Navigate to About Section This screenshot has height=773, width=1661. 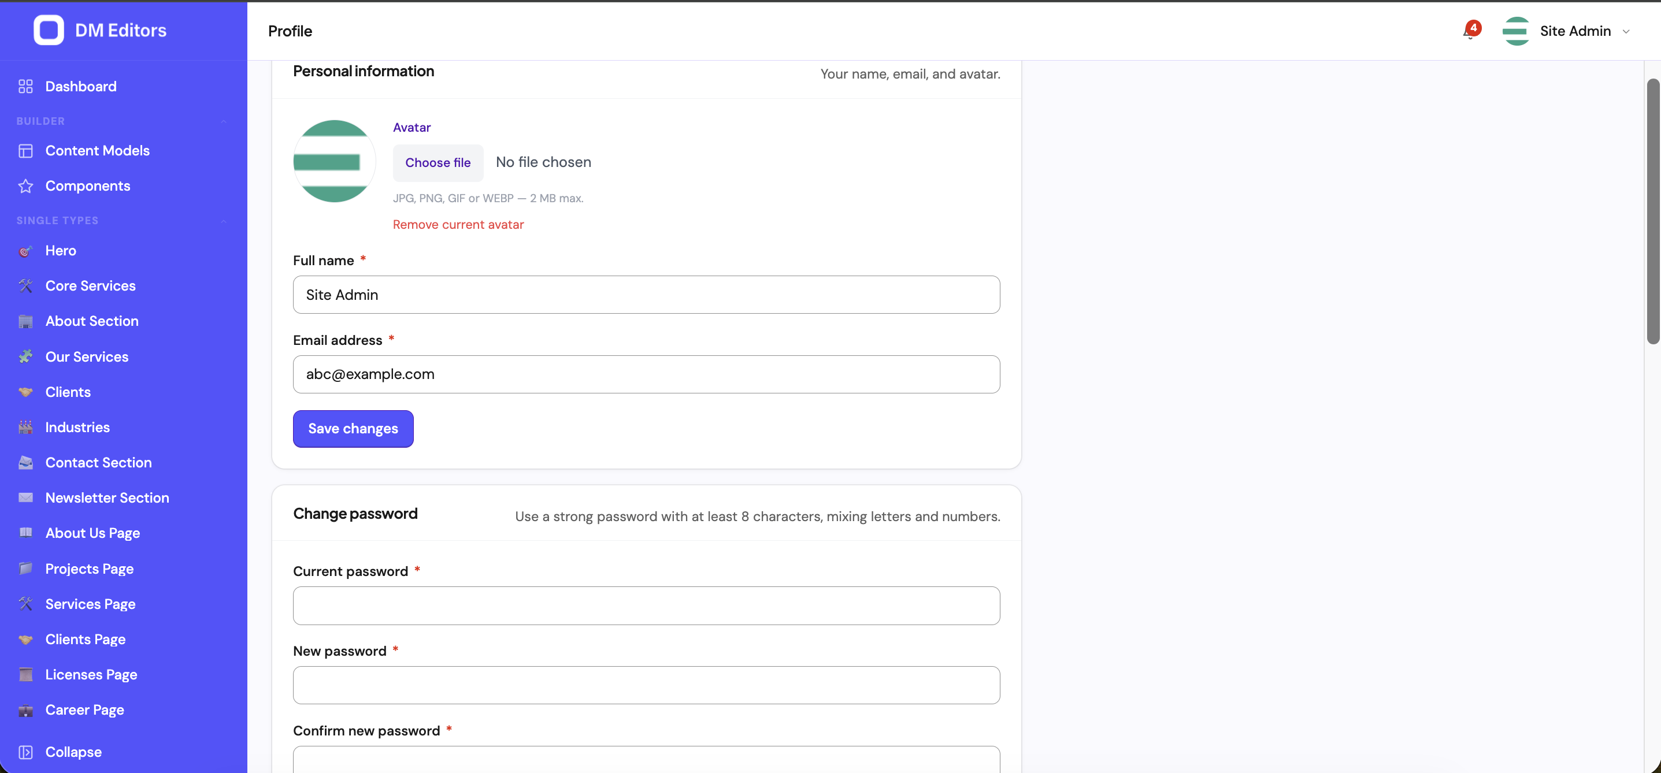124,321
